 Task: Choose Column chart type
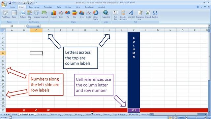[54, 15]
